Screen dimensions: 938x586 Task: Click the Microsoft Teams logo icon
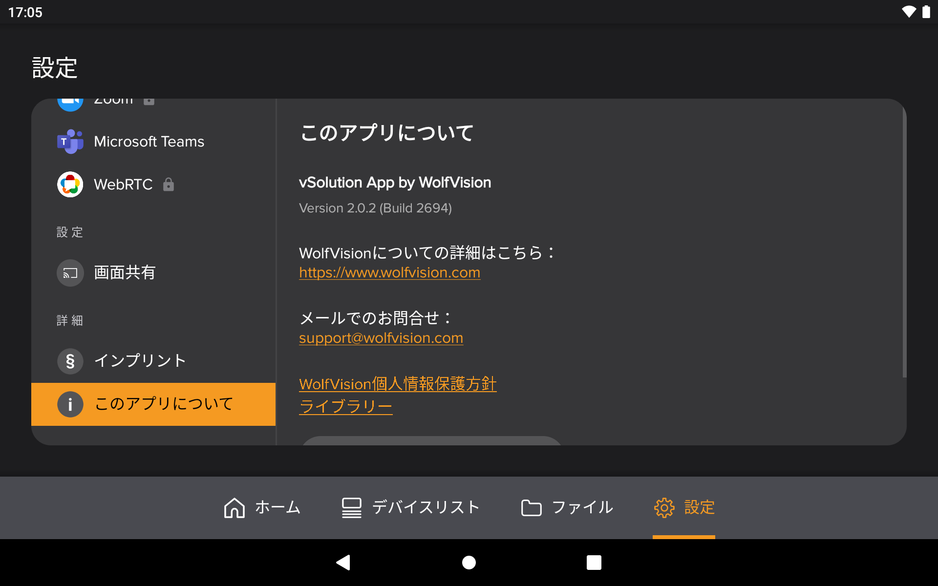(70, 142)
